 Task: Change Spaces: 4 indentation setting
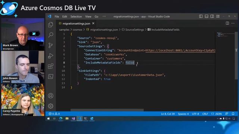tap(183, 114)
